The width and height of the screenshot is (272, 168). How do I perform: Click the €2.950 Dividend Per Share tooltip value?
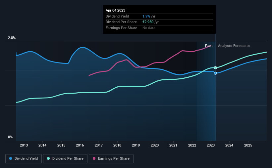click(148, 22)
